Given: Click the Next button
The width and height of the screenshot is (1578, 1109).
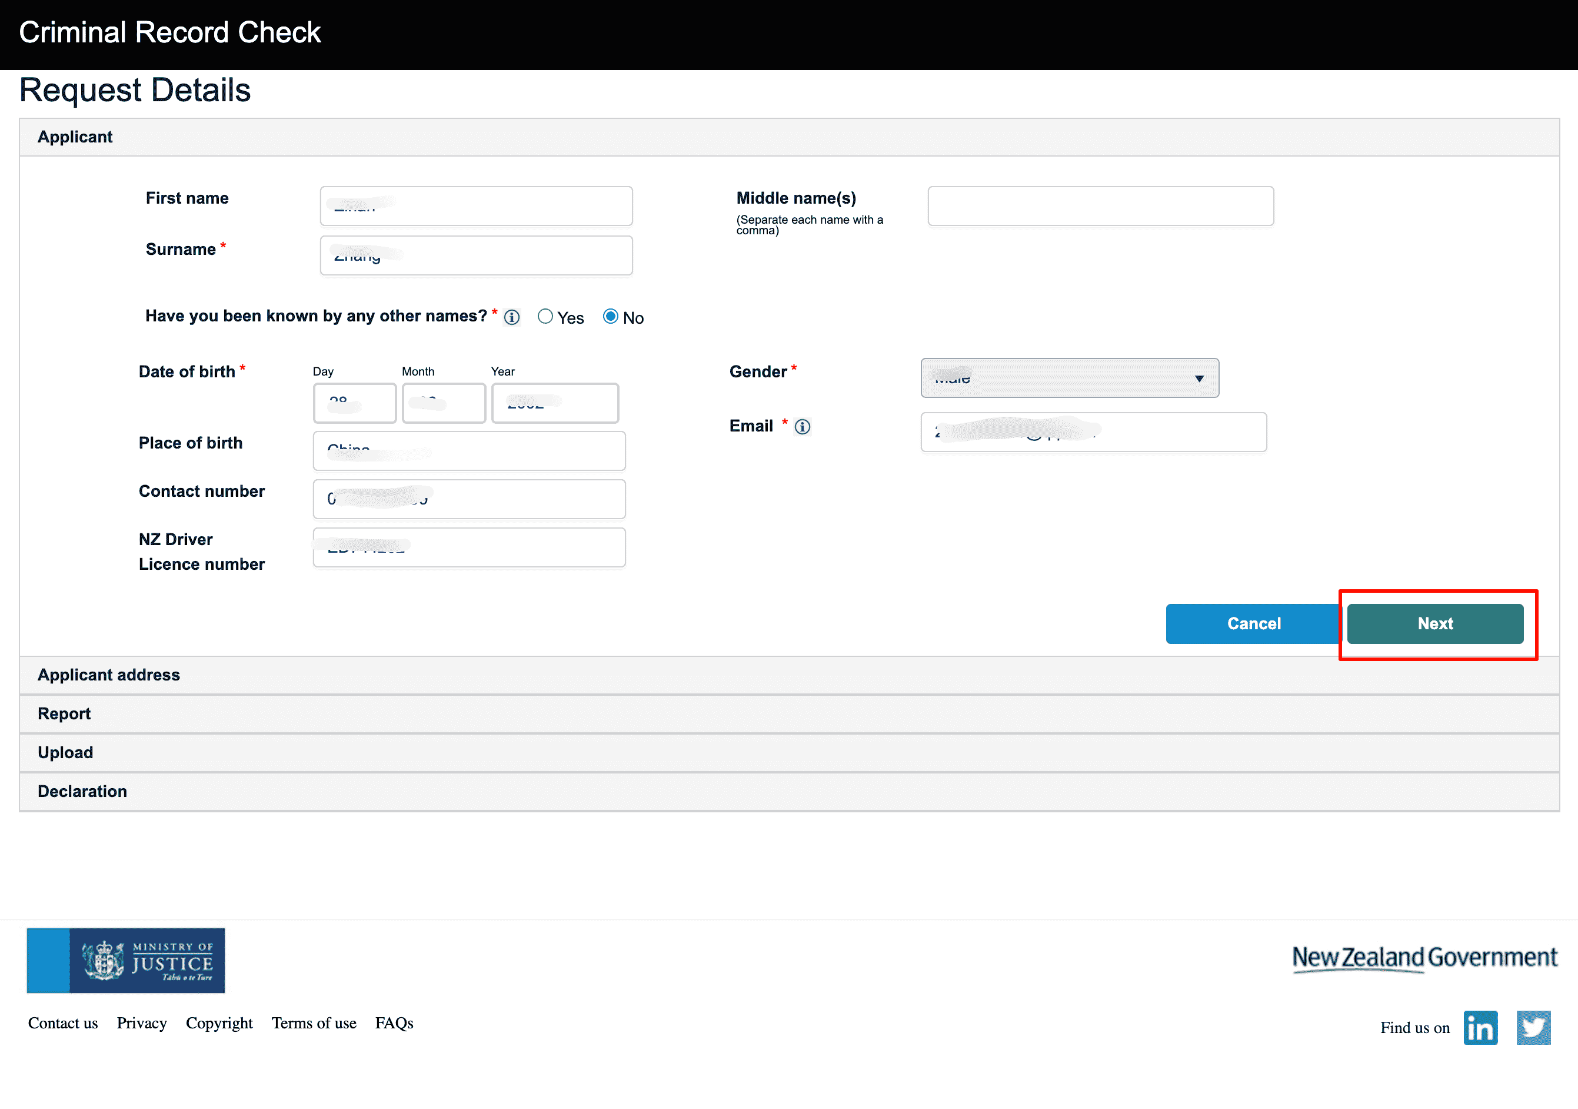Looking at the screenshot, I should 1434,623.
